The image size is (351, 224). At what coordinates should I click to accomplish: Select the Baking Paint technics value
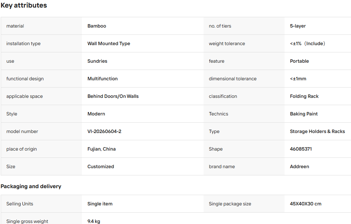pyautogui.click(x=304, y=114)
